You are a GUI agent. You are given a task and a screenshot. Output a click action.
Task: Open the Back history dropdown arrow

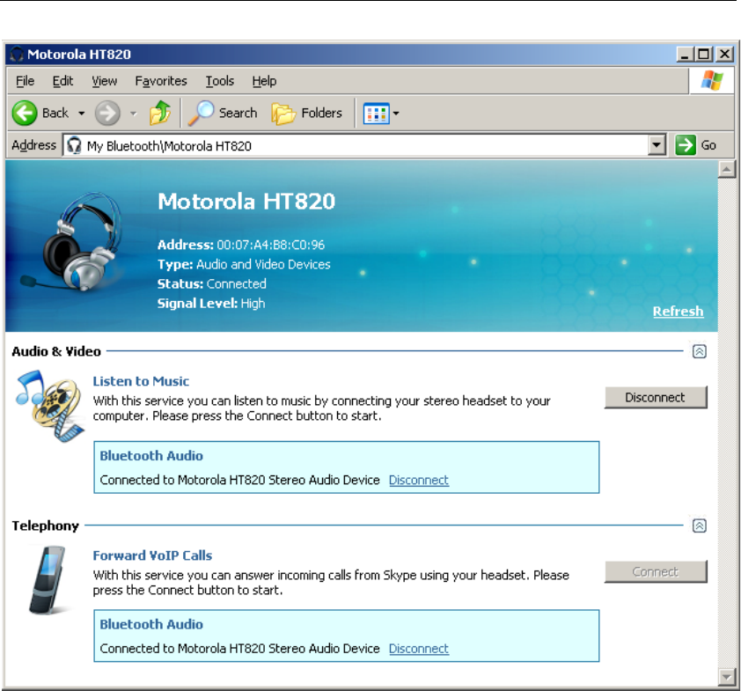(81, 114)
